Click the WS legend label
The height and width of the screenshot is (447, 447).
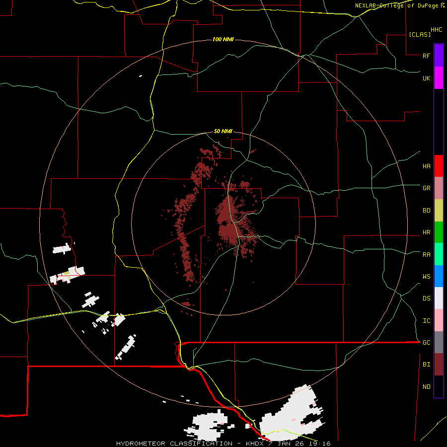(426, 277)
